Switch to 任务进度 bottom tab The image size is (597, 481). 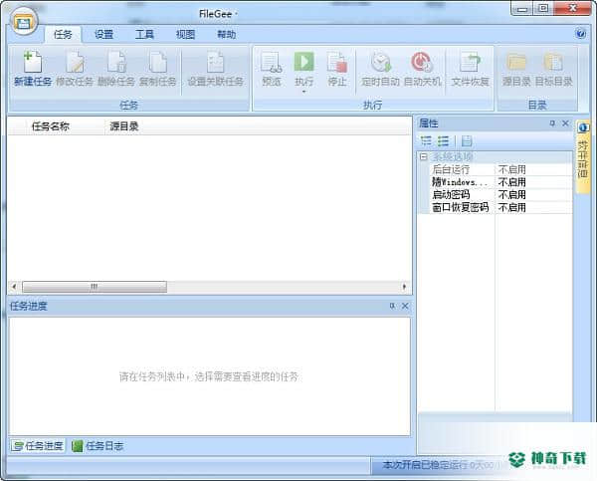click(x=38, y=446)
